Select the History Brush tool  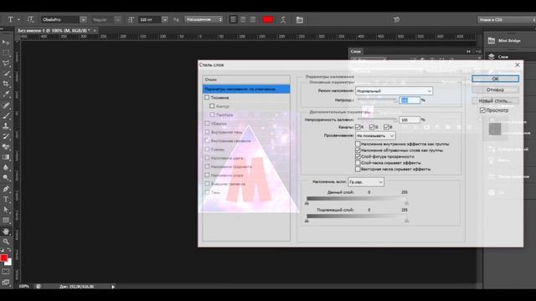(x=6, y=136)
